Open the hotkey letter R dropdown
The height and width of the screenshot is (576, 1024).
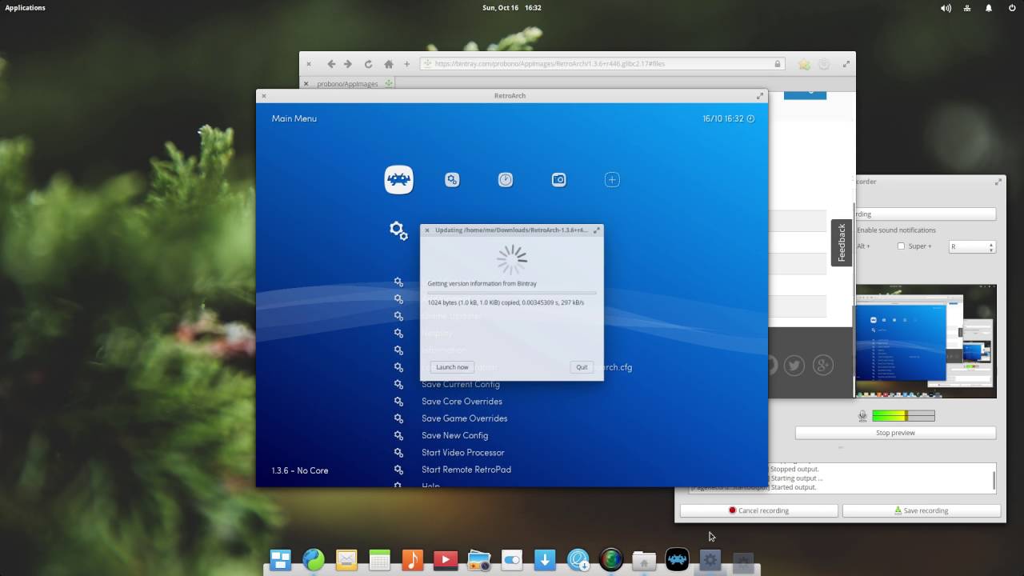tap(971, 246)
